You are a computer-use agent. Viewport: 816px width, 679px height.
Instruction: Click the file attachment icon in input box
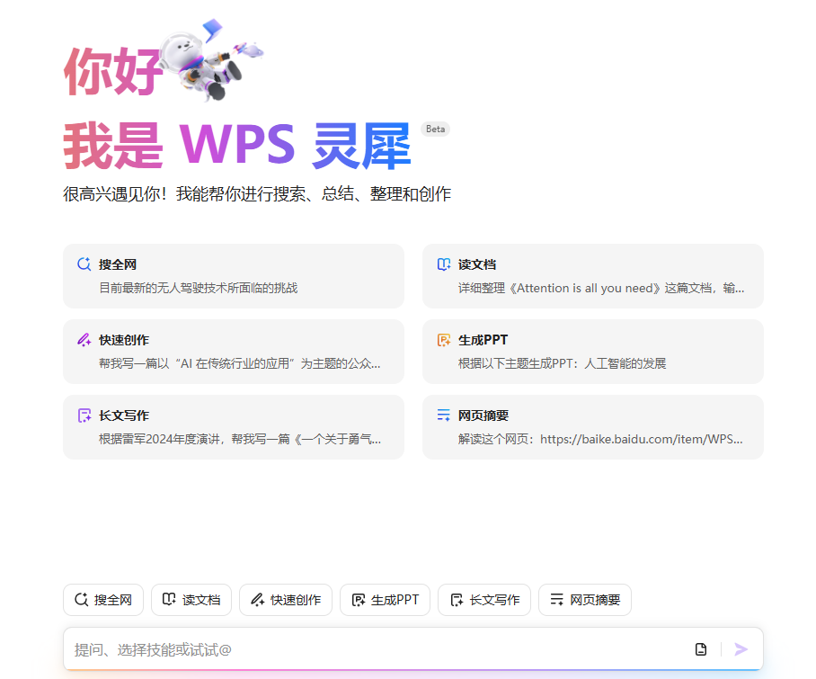701,649
